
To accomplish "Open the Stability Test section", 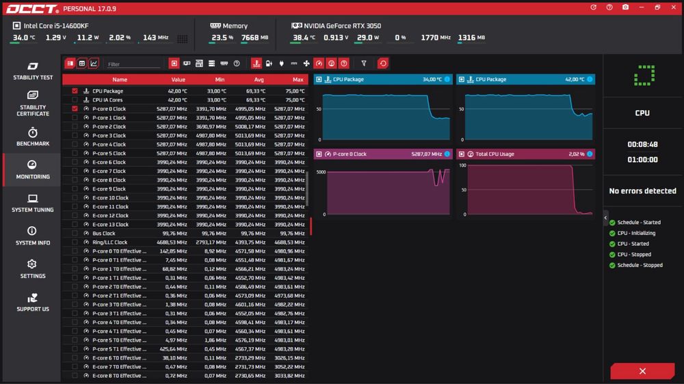I will click(33, 70).
